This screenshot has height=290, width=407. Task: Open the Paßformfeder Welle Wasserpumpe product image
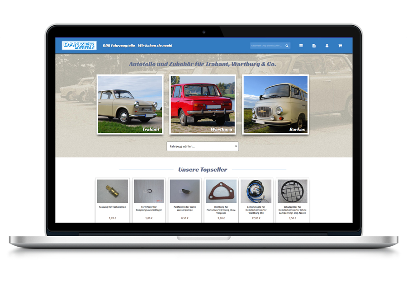185,191
